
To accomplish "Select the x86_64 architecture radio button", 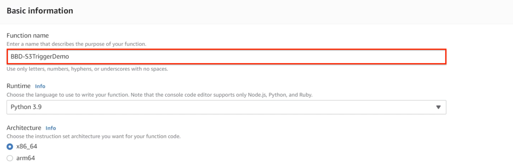I will coord(10,147).
